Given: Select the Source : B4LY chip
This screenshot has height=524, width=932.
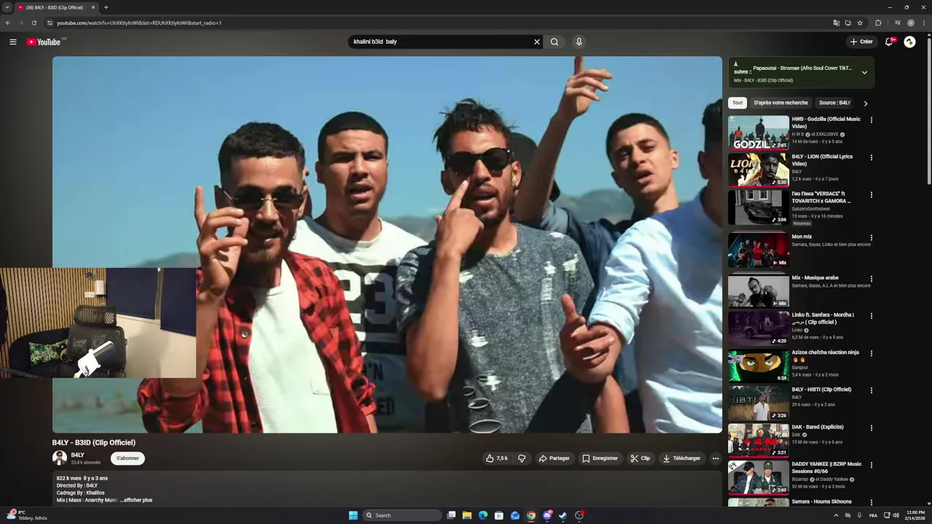Looking at the screenshot, I should (x=834, y=103).
